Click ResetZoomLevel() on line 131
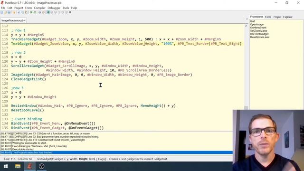The width and height of the screenshot is (304, 171). tap(28, 110)
